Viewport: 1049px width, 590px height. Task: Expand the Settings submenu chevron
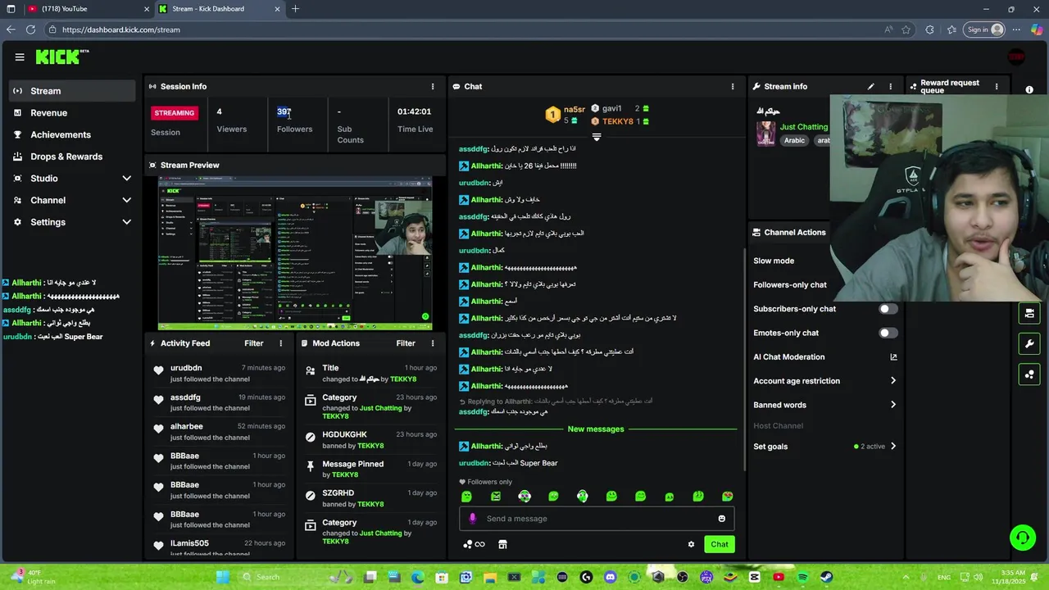(x=126, y=222)
